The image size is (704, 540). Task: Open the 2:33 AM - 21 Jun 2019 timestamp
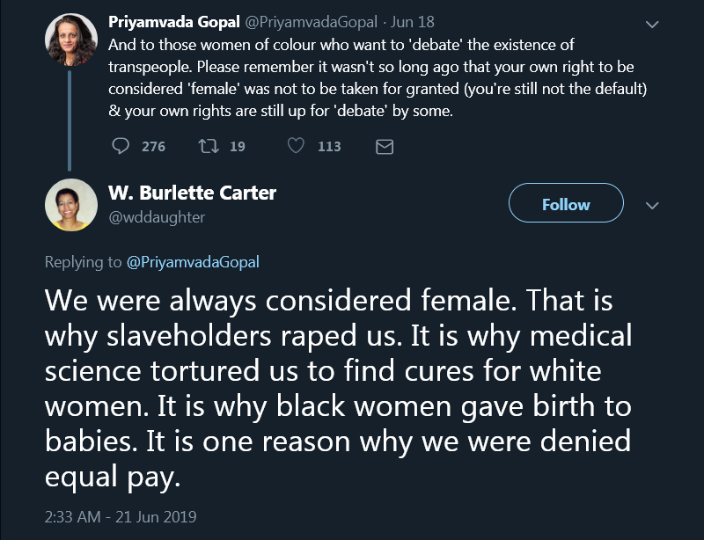(x=121, y=516)
